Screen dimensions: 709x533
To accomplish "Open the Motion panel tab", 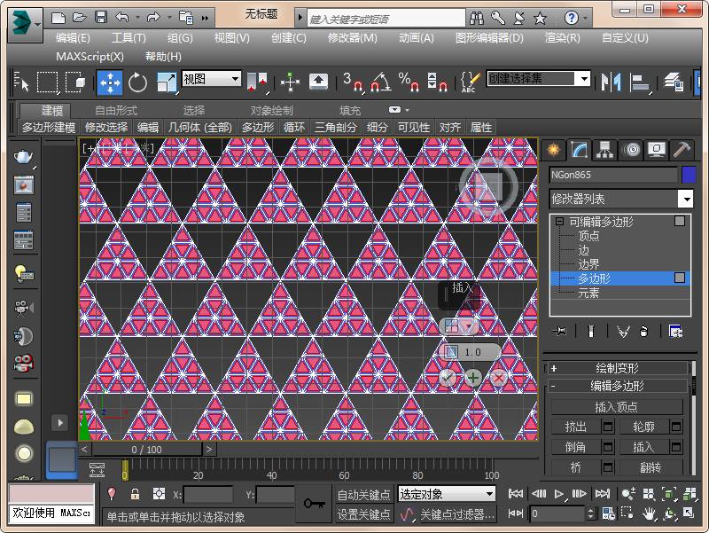I will pyautogui.click(x=632, y=149).
